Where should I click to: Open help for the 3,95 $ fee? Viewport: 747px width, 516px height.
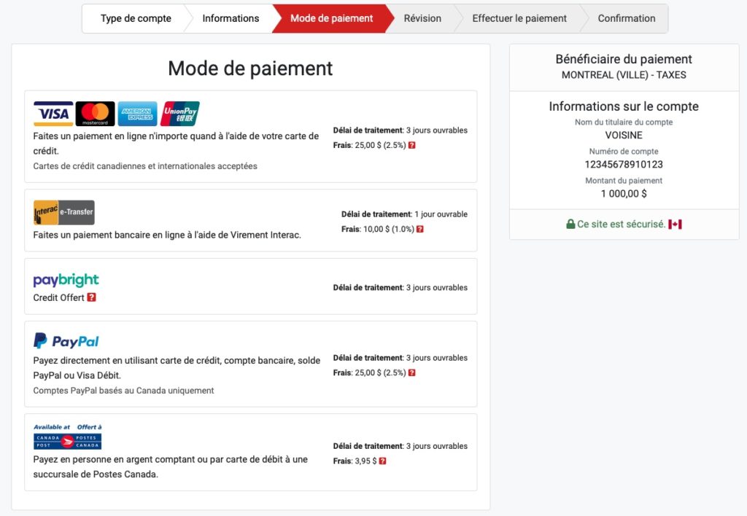coord(382,461)
